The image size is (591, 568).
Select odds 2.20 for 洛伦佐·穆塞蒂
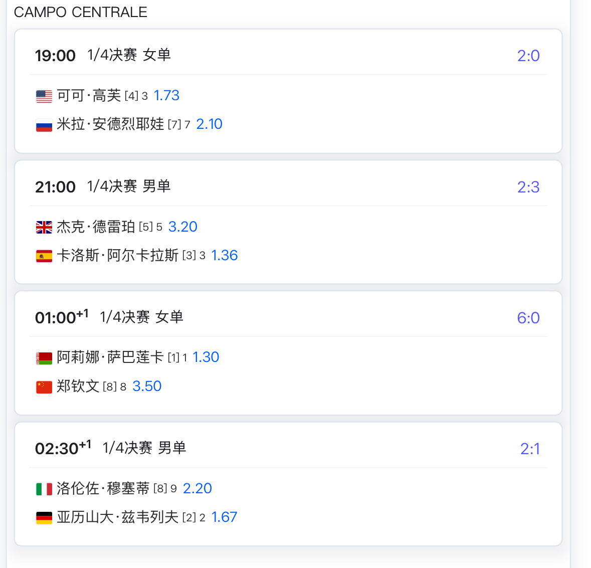(197, 488)
